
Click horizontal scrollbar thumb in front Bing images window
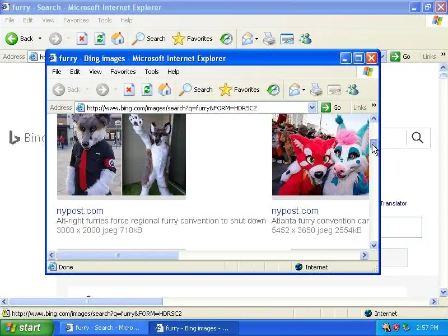tap(118, 255)
